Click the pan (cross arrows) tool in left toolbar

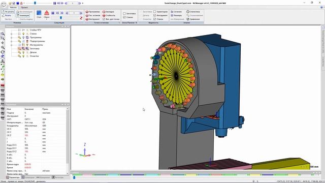point(3,43)
